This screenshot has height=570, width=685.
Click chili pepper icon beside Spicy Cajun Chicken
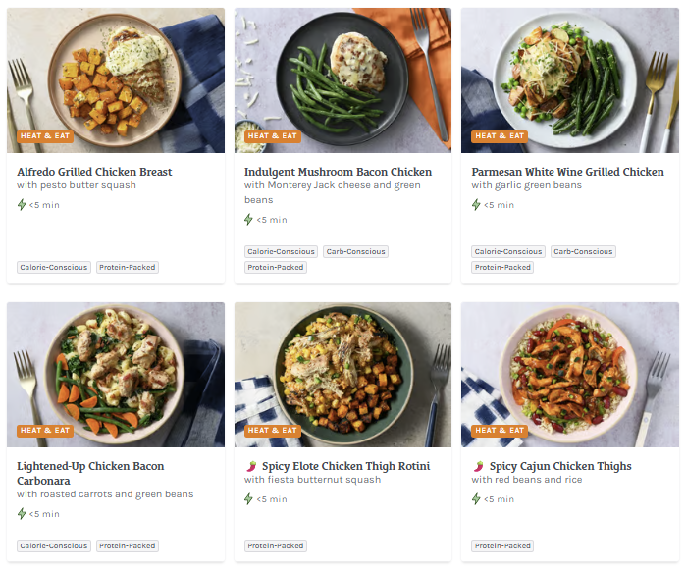[x=478, y=466]
